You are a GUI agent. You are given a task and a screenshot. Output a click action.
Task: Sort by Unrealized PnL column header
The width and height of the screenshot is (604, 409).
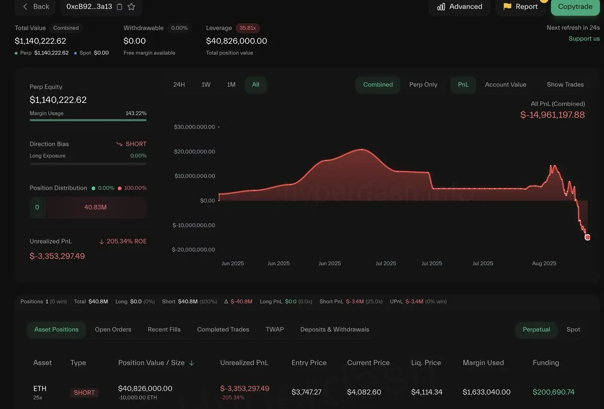click(x=244, y=363)
